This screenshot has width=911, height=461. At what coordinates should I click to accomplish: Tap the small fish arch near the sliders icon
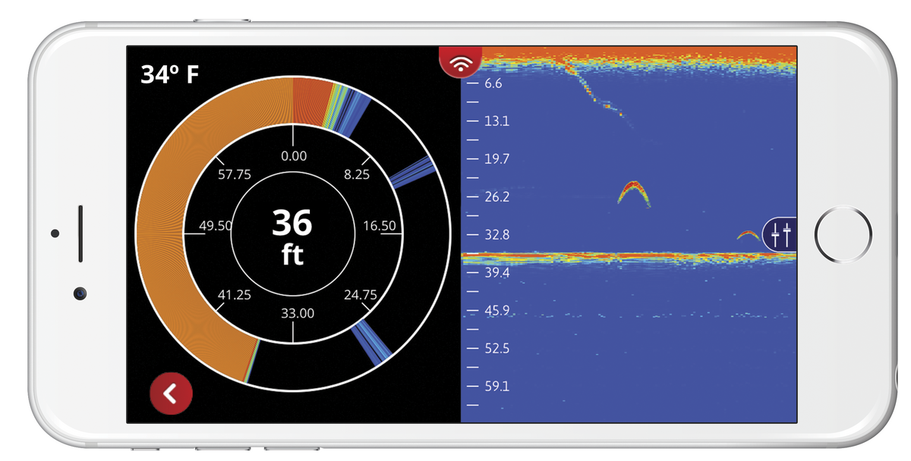[x=749, y=236]
